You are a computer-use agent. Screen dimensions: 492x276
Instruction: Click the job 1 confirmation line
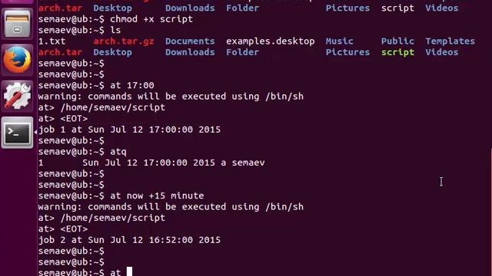[x=129, y=130]
